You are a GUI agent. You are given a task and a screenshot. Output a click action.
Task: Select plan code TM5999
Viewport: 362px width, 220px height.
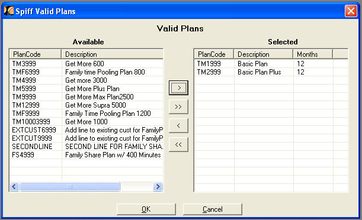pos(24,89)
